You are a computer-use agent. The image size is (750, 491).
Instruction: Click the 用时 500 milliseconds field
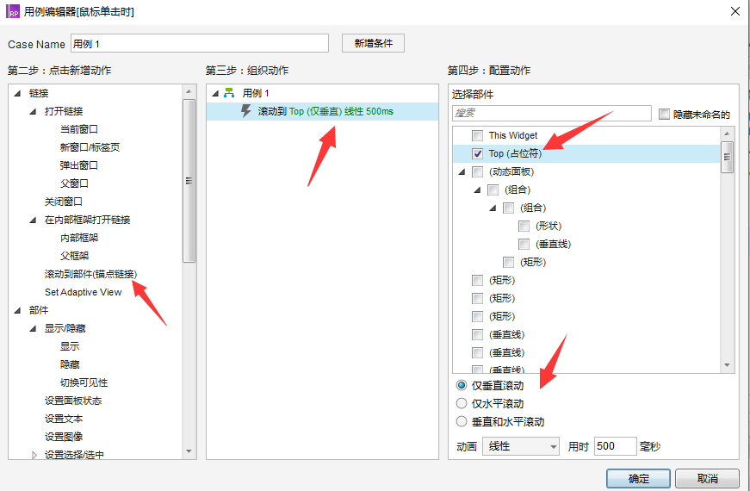tap(615, 446)
